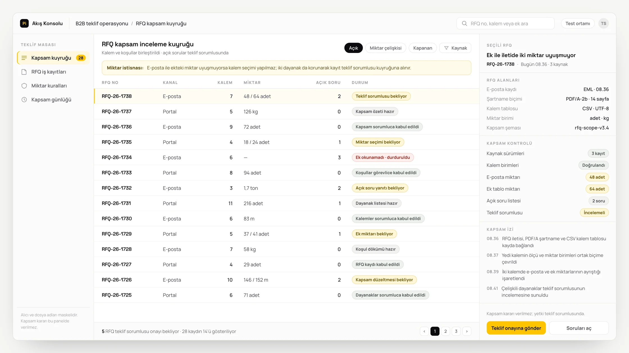Click Teklif onayına gönder button
The width and height of the screenshot is (629, 353).
click(x=516, y=328)
